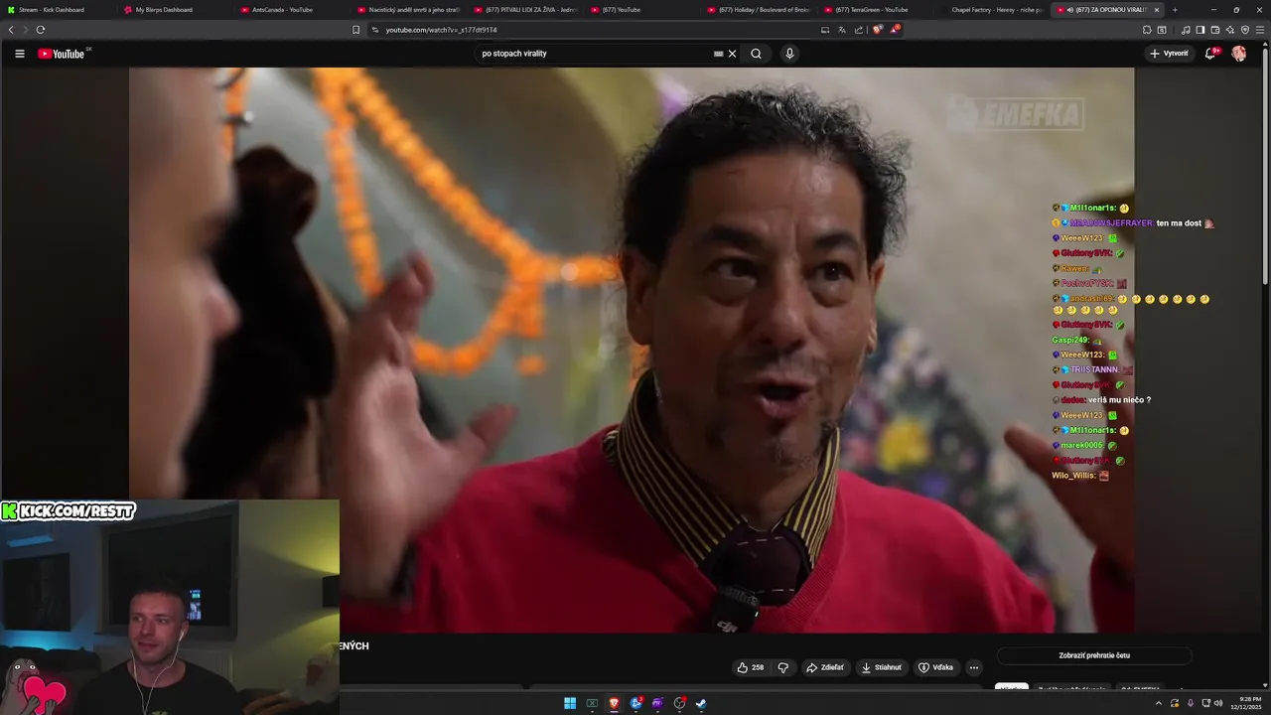Switch to TerraGreen - YouTube tab
1271x715 pixels.
[877, 10]
